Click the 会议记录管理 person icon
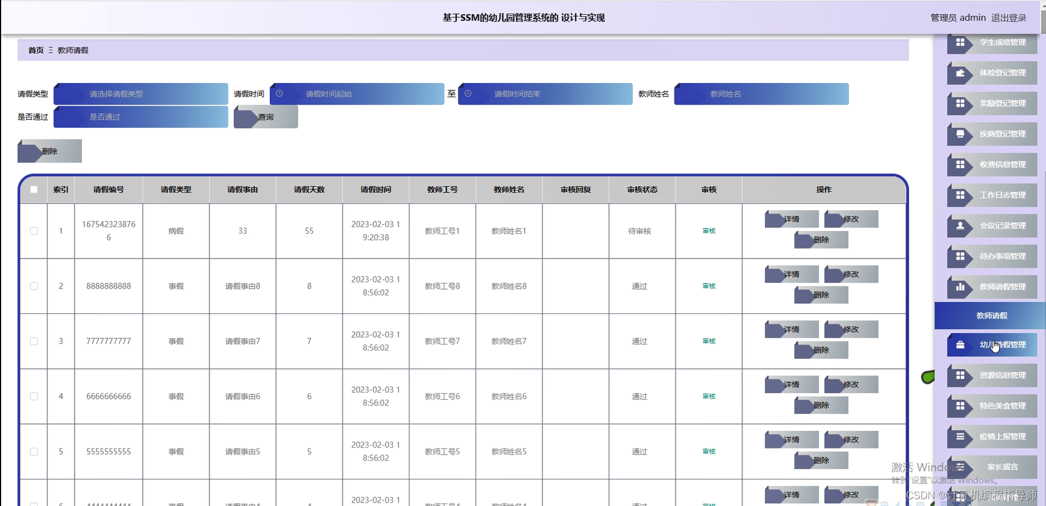Viewport: 1046px width, 506px height. pyautogui.click(x=960, y=225)
